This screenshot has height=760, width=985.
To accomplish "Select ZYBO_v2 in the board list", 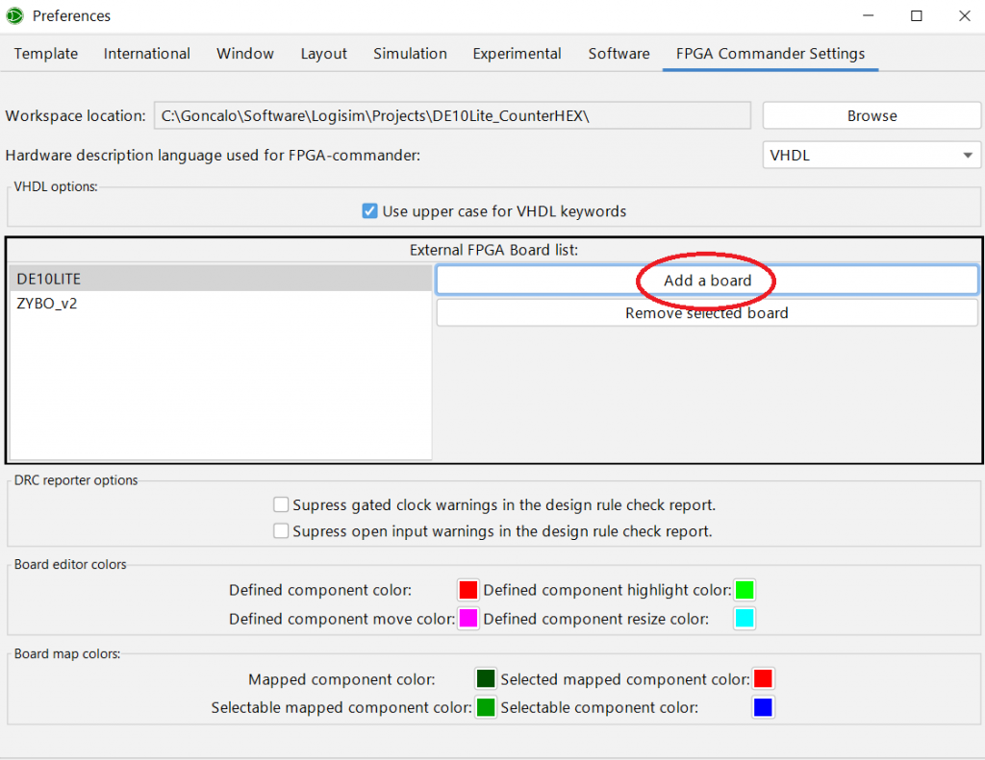I will point(220,304).
